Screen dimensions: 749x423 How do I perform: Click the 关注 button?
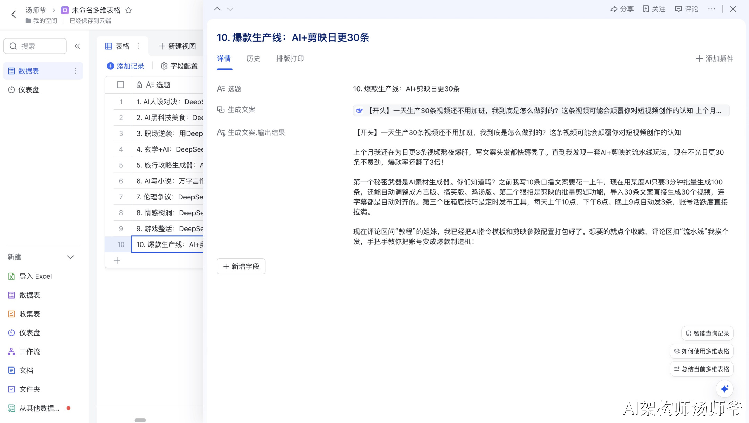point(654,9)
